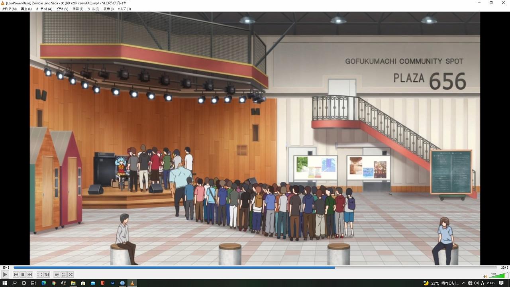
Task: Mute audio using speaker icon
Action: (x=485, y=276)
